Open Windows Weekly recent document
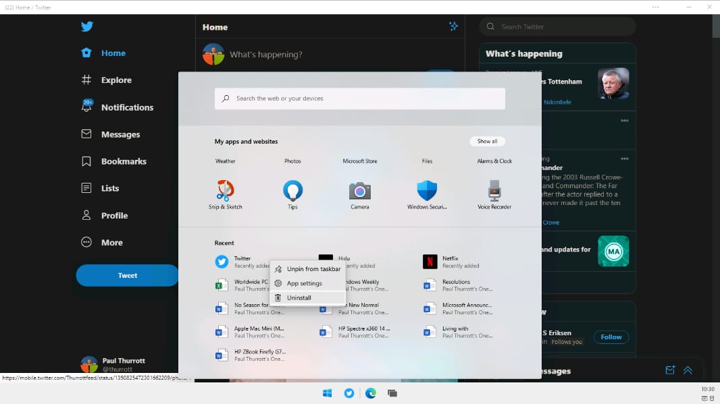720x404 pixels. pos(367,285)
